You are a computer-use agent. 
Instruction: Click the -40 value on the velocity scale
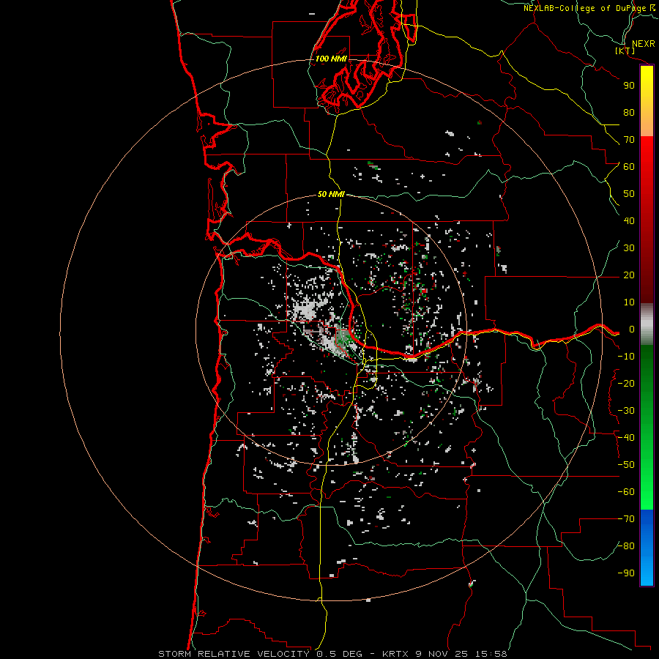626,438
